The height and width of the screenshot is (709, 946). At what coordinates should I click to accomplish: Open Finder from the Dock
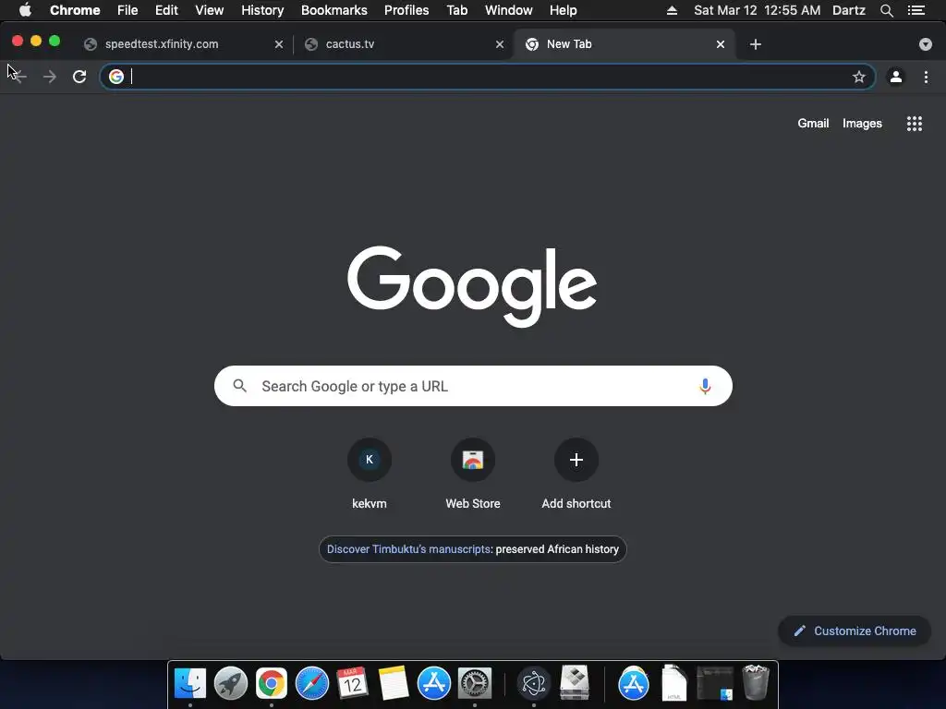coord(190,684)
